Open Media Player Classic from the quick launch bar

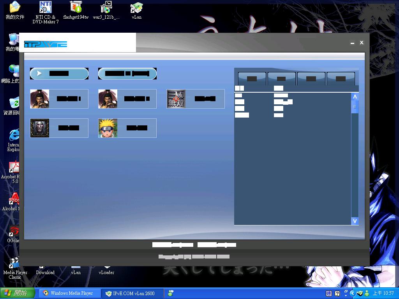(15, 262)
